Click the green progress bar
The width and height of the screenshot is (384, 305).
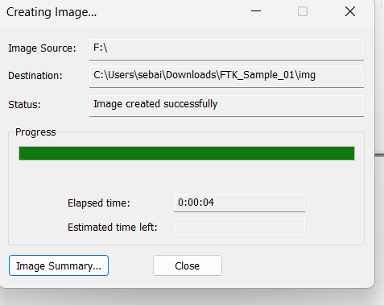tap(187, 153)
